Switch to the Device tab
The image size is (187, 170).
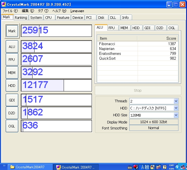tap(78, 17)
